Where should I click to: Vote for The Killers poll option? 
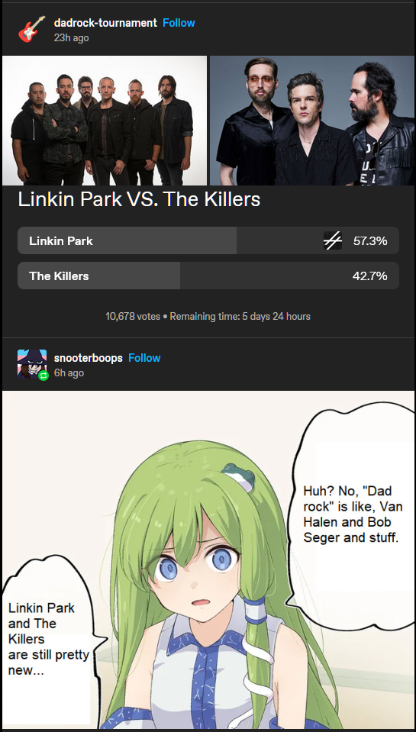point(208,276)
